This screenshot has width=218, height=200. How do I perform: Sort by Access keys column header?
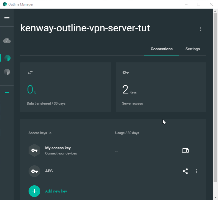pyautogui.click(x=38, y=133)
